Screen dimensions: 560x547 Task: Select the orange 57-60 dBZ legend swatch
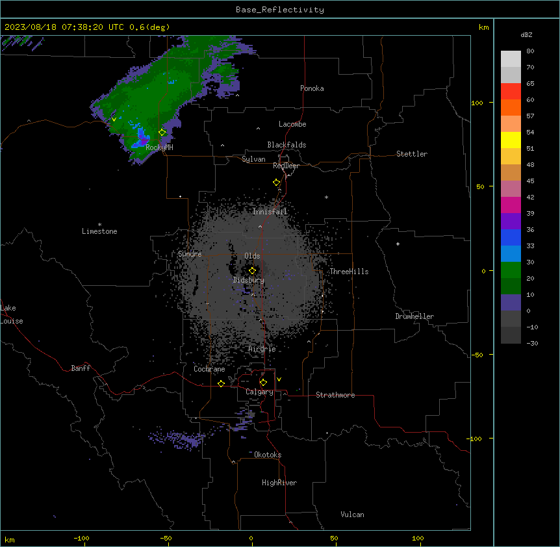pyautogui.click(x=511, y=107)
